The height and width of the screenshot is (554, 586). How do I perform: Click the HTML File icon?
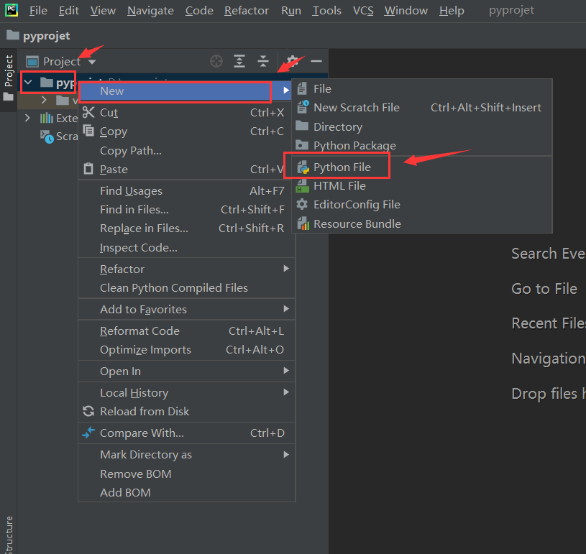(x=302, y=185)
